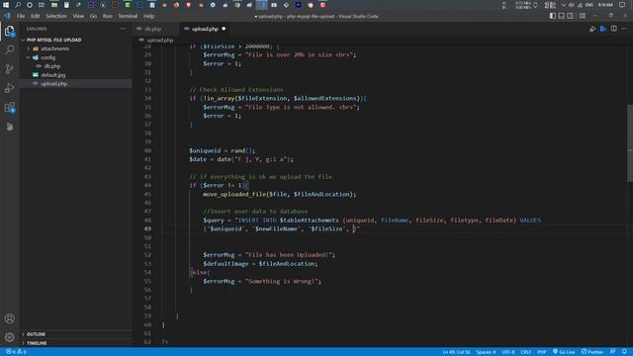633x356 pixels.
Task: Click the CRLF line ending status item
Action: [525, 352]
